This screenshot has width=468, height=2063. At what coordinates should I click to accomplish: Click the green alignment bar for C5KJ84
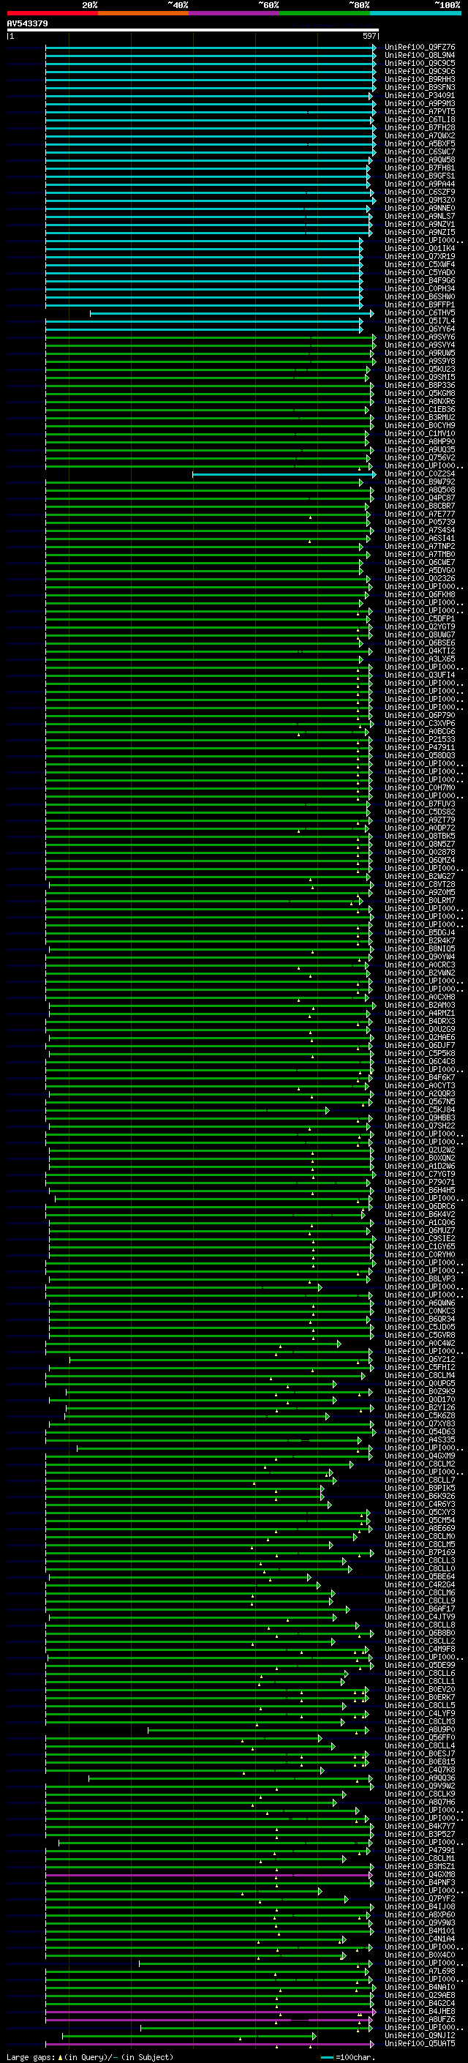(x=187, y=1110)
